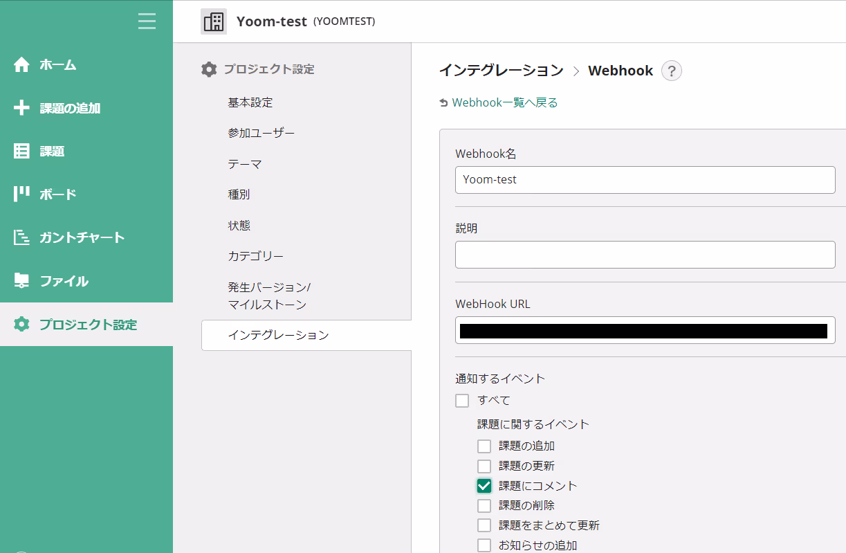Enable the 課題の削除 event checkbox

[484, 506]
